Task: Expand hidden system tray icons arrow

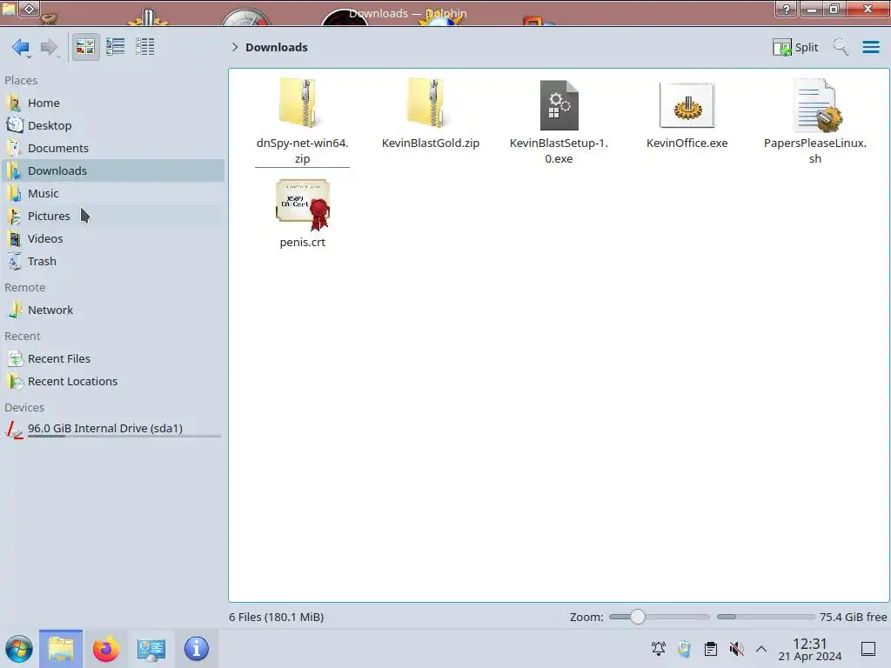Action: tap(761, 649)
